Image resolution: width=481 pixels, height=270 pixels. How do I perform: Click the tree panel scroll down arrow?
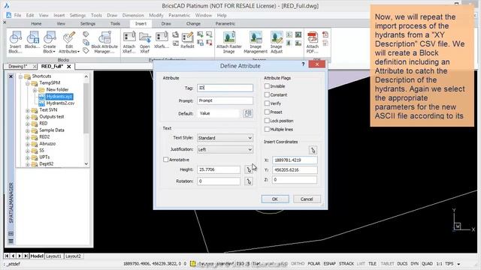coord(86,163)
